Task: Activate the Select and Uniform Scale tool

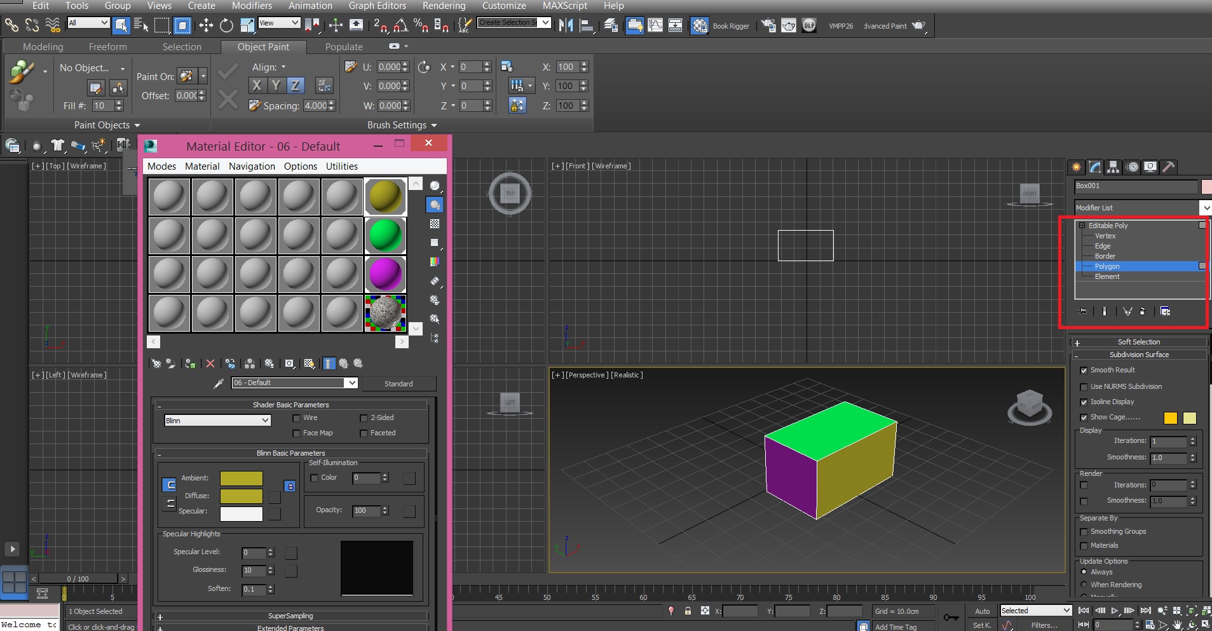Action: [247, 25]
